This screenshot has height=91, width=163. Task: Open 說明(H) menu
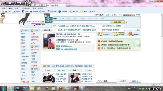coord(40,8)
